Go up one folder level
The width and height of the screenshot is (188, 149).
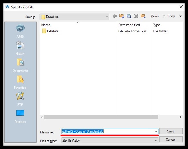pos(122,16)
